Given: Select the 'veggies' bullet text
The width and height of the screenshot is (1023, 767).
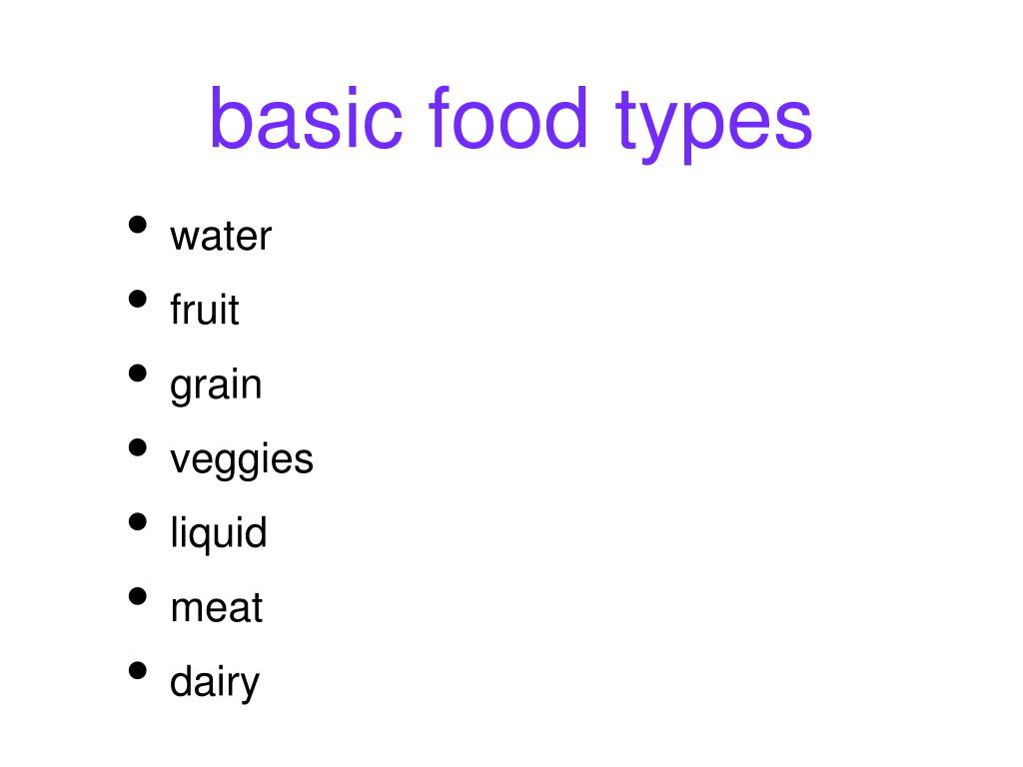Looking at the screenshot, I should (x=242, y=460).
